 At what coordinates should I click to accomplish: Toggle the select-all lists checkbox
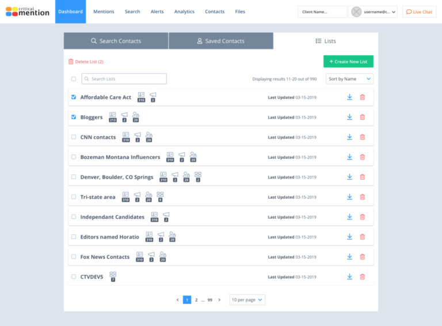74,79
